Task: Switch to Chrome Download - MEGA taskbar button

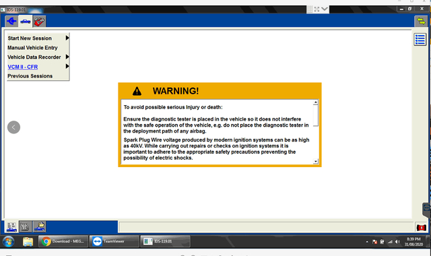Action: tap(63, 241)
